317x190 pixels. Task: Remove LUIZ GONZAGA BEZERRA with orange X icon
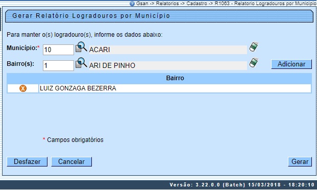pos(23,88)
